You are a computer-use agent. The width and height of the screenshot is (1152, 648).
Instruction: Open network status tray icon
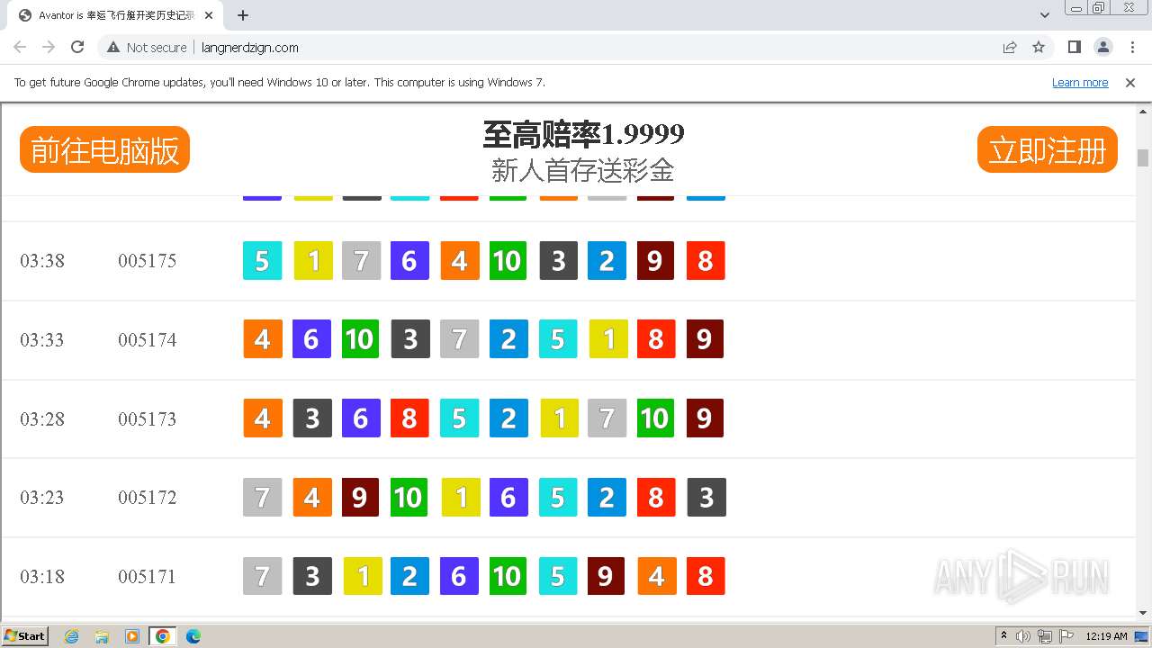(1045, 636)
